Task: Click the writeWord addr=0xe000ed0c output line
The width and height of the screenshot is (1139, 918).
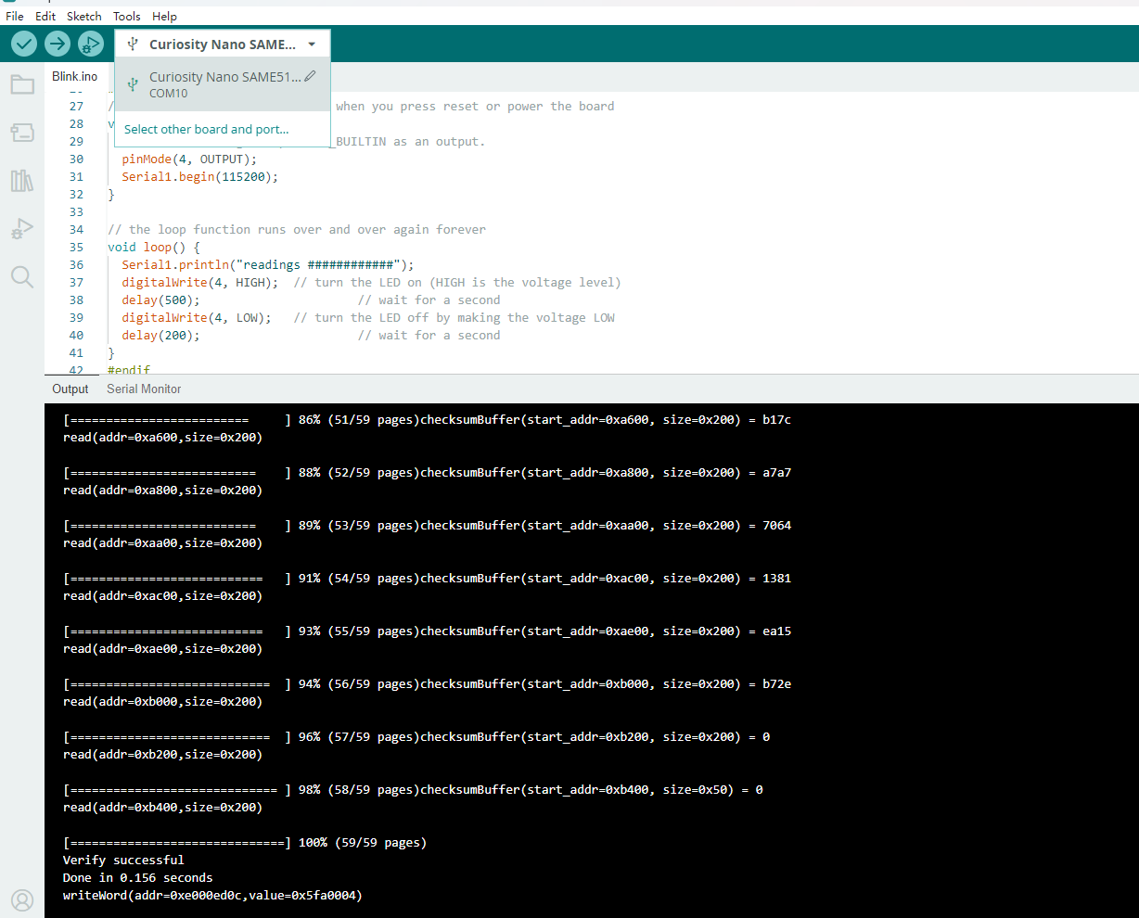Action: pyautogui.click(x=212, y=895)
